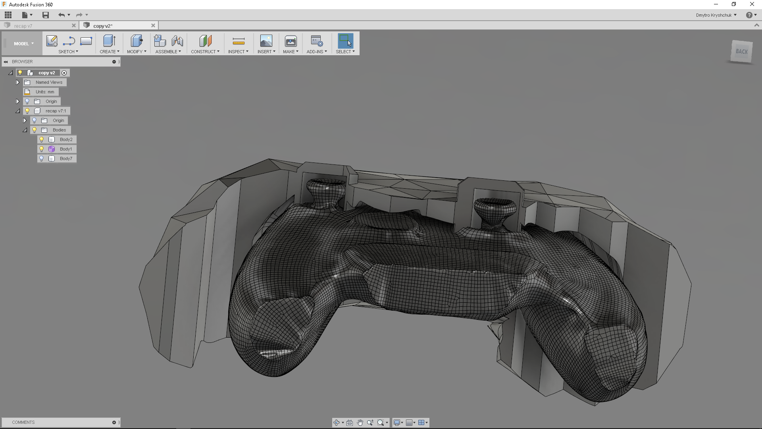Expand the Named Views folder
762x429 pixels.
17,82
